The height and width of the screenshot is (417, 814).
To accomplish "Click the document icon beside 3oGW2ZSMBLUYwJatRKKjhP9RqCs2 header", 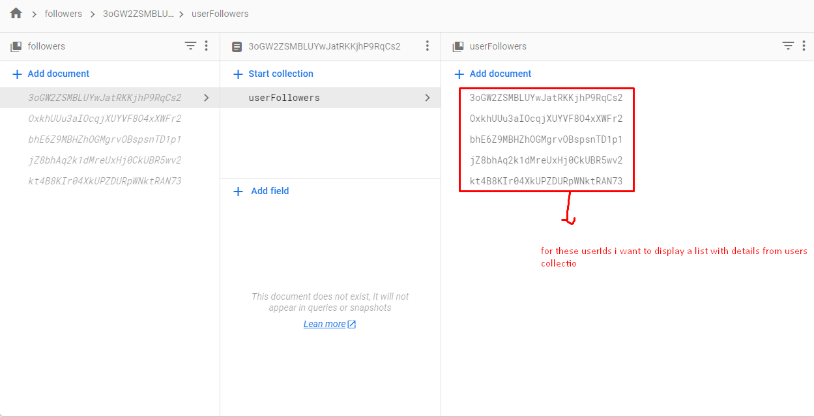I will pyautogui.click(x=237, y=46).
